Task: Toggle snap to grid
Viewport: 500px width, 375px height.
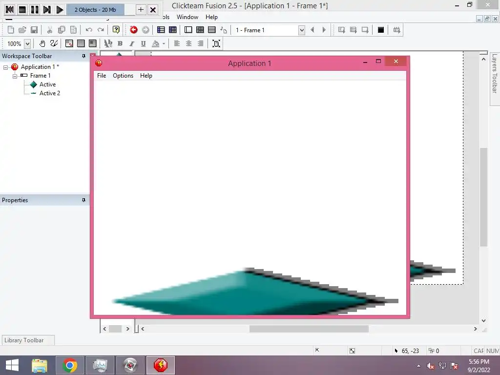Action: coord(92,43)
